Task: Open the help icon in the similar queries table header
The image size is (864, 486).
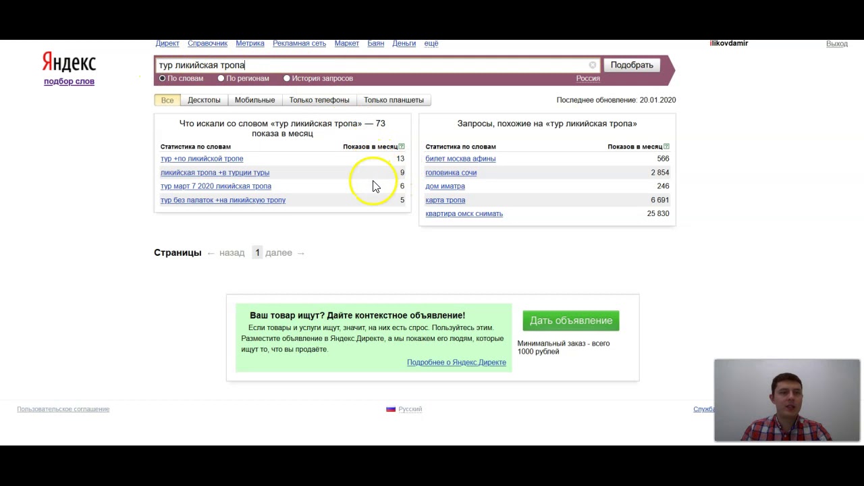Action: 666,146
